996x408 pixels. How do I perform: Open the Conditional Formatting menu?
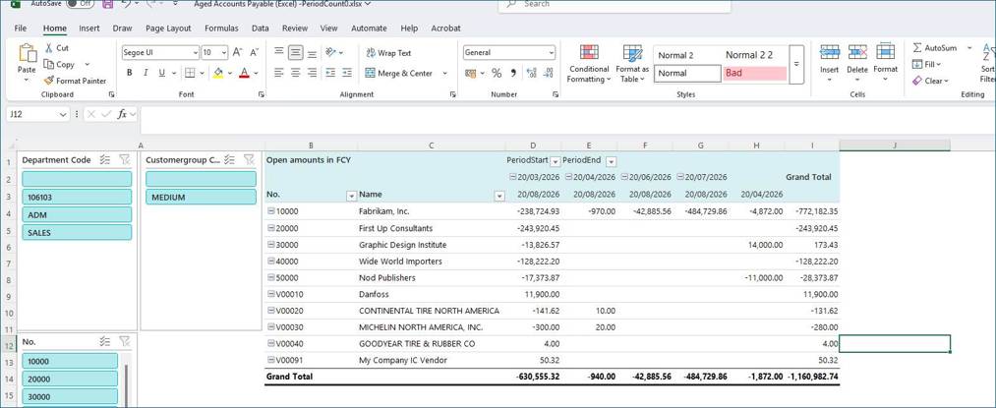589,64
